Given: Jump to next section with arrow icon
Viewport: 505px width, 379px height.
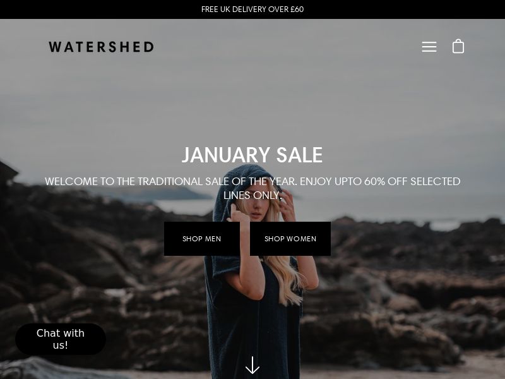Looking at the screenshot, I should (x=252, y=365).
